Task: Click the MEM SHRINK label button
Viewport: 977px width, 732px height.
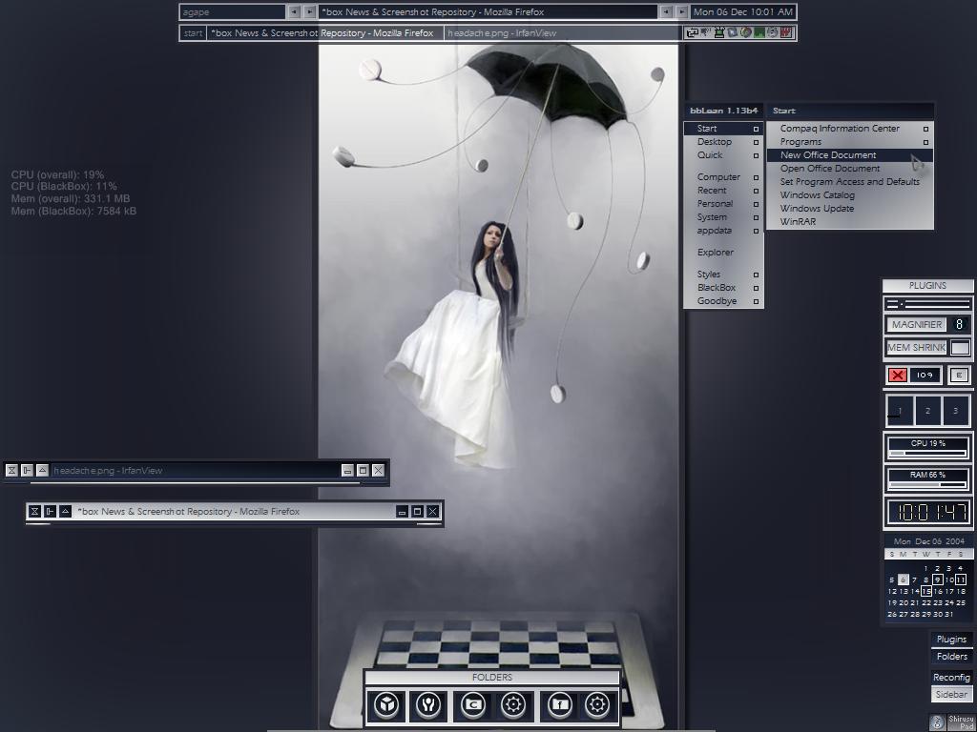Action: pos(917,348)
